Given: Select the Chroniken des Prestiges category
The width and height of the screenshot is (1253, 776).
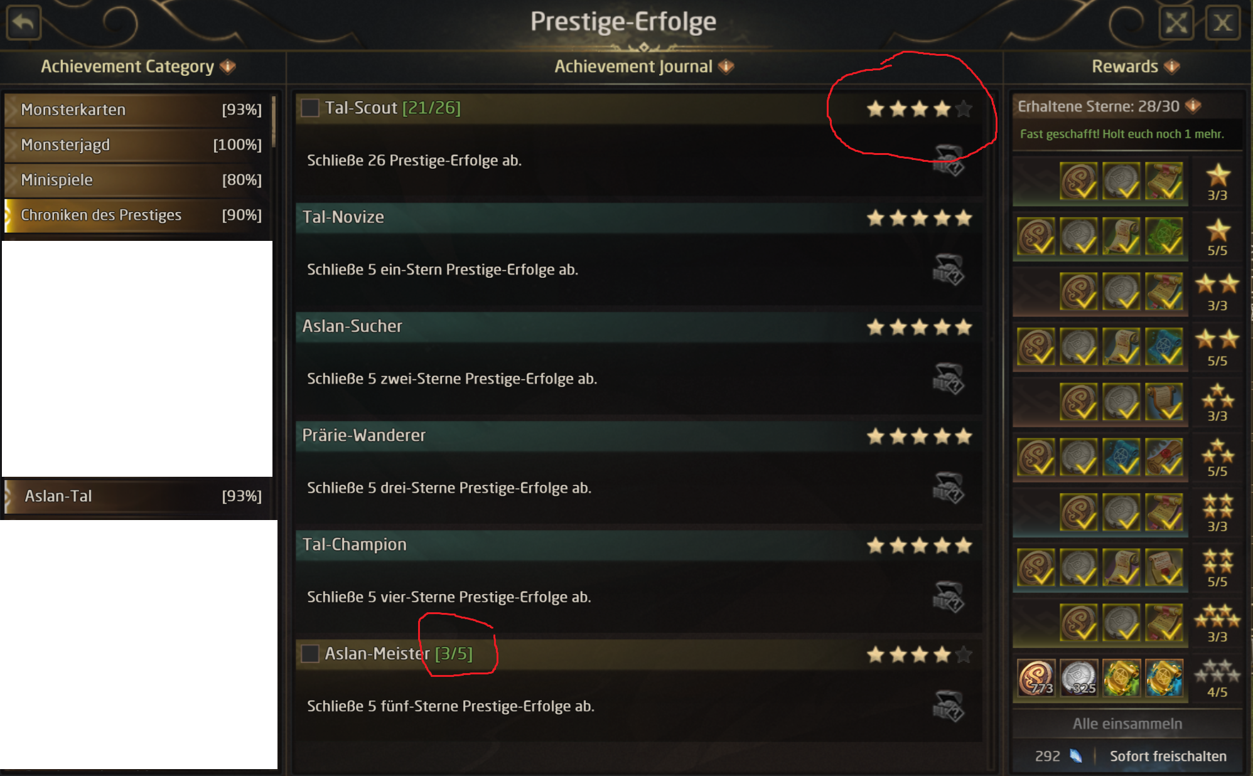Looking at the screenshot, I should click(x=138, y=215).
